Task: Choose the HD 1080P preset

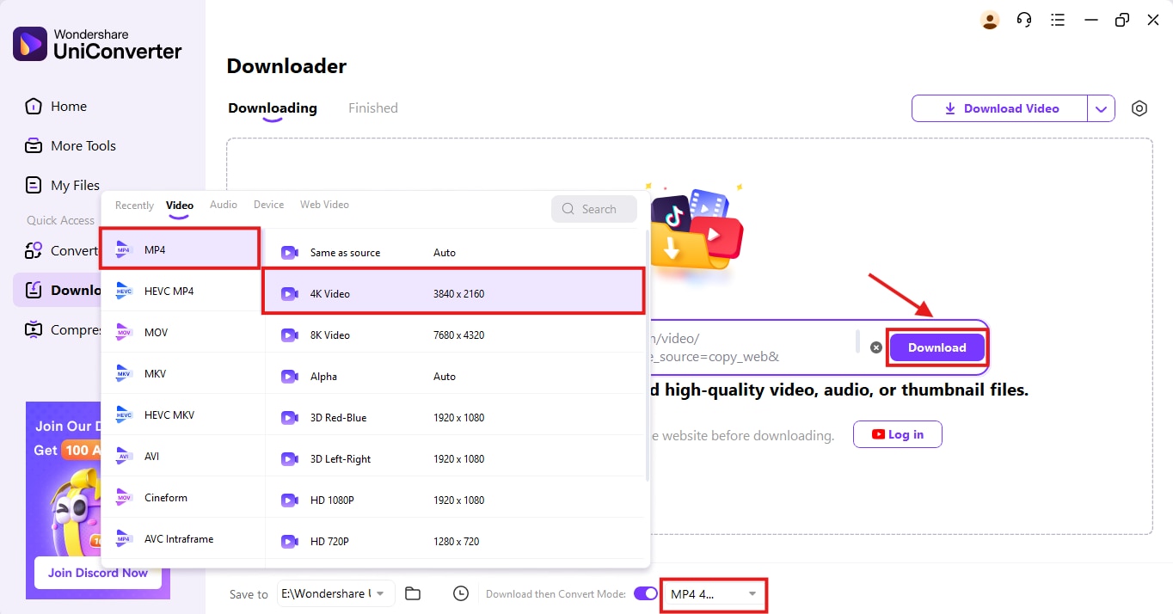Action: point(454,500)
